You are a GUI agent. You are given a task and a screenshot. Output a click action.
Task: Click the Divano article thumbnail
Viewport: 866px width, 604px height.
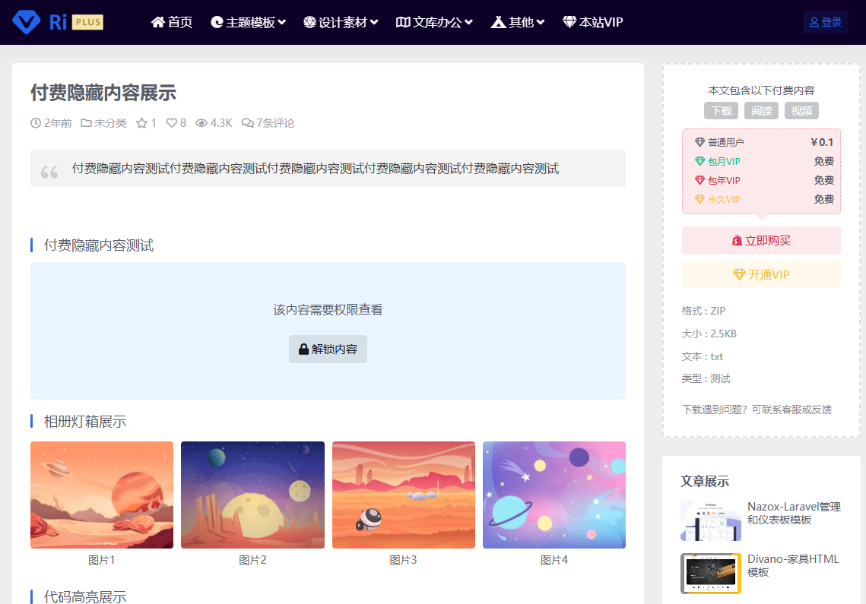coord(711,573)
